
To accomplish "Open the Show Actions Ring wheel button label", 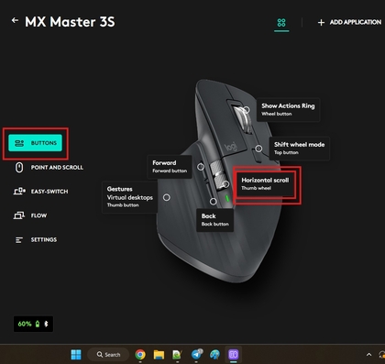I will tap(288, 109).
